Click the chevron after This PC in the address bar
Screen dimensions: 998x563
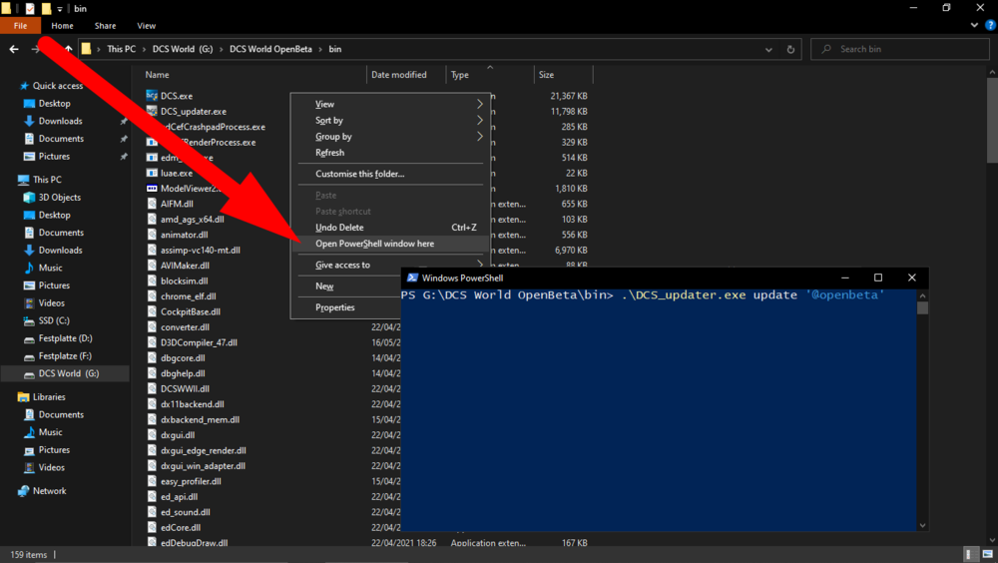pyautogui.click(x=144, y=49)
